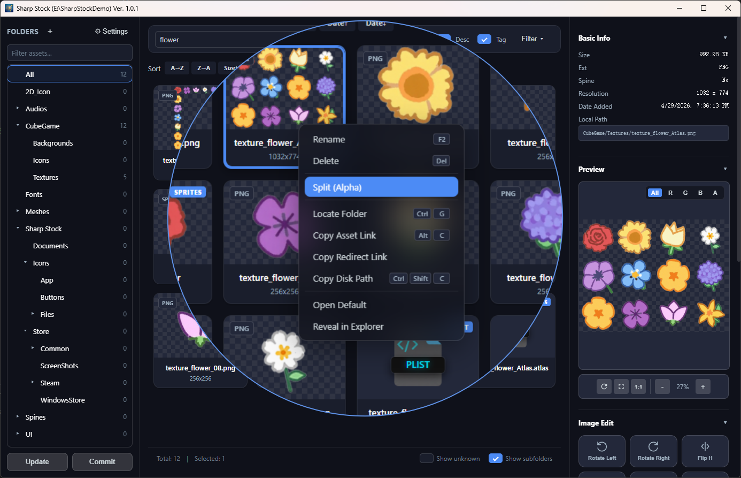Open the Textures folder

coord(70,177)
